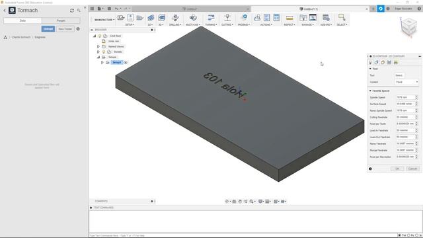The width and height of the screenshot is (423, 238).
Task: Switch to the People tab
Action: click(61, 20)
